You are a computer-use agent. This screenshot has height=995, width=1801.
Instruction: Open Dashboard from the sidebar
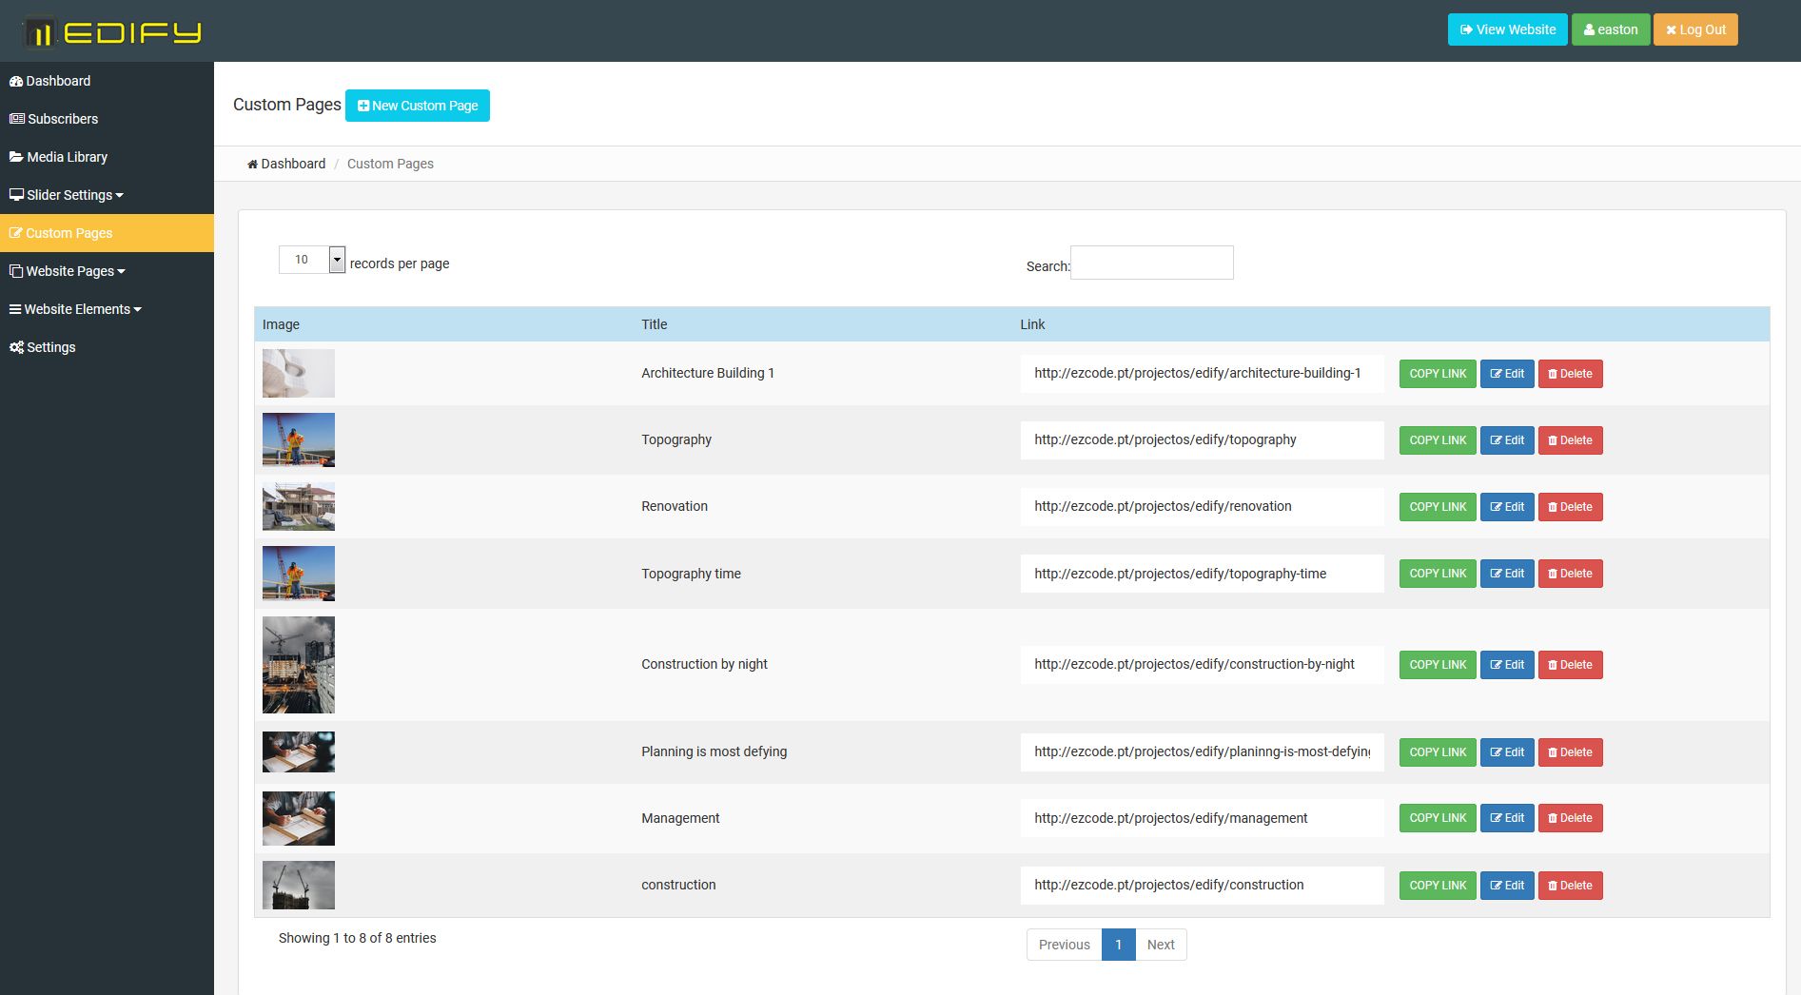58,81
